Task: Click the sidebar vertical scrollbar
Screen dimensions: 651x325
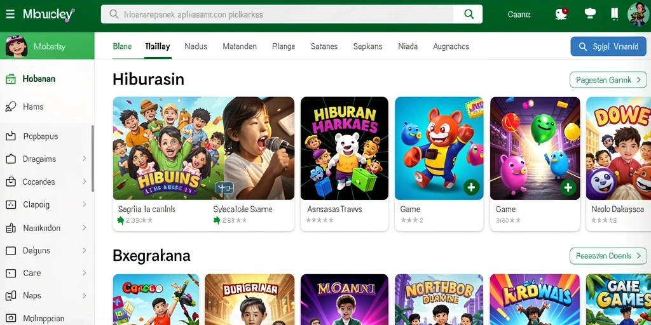Action: 93,158
